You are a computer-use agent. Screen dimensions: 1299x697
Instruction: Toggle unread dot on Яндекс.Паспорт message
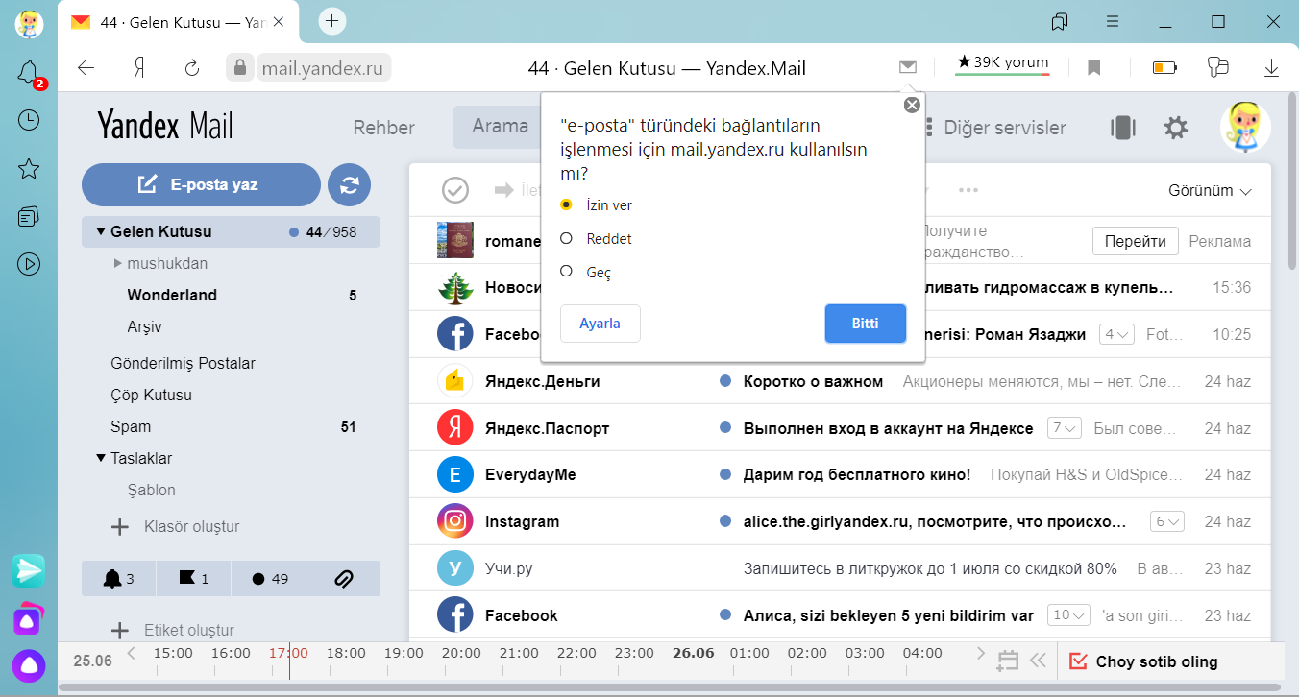725,428
